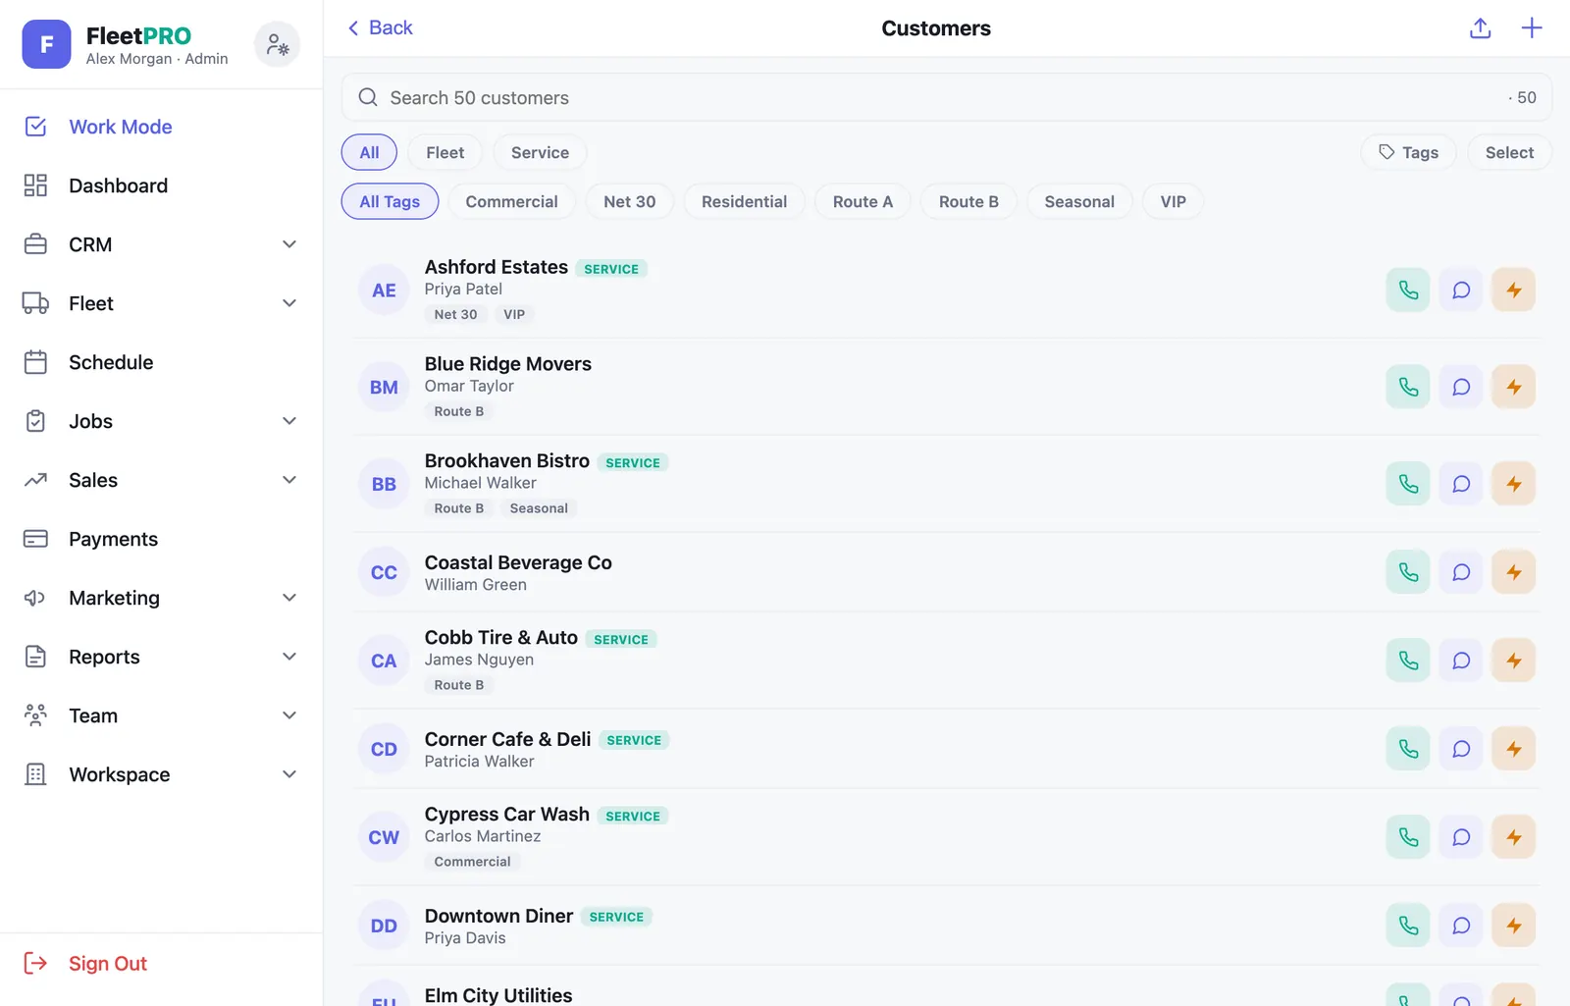The height and width of the screenshot is (1006, 1570).
Task: Message Cobb Tire & Auto
Action: 1460,661
